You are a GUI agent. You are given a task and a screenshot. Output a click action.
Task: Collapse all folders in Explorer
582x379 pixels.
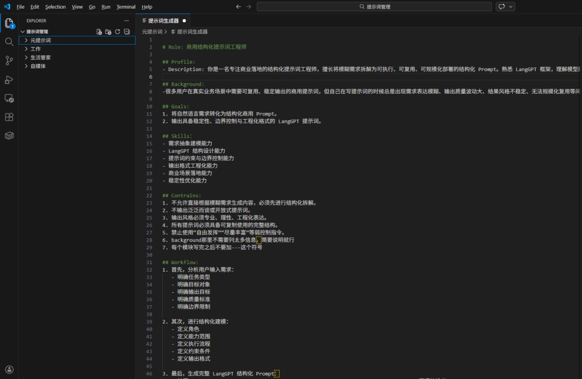(x=127, y=32)
